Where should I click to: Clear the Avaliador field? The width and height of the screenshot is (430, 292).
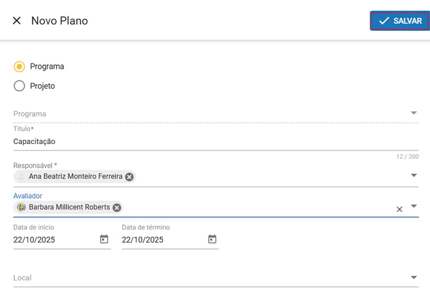399,209
